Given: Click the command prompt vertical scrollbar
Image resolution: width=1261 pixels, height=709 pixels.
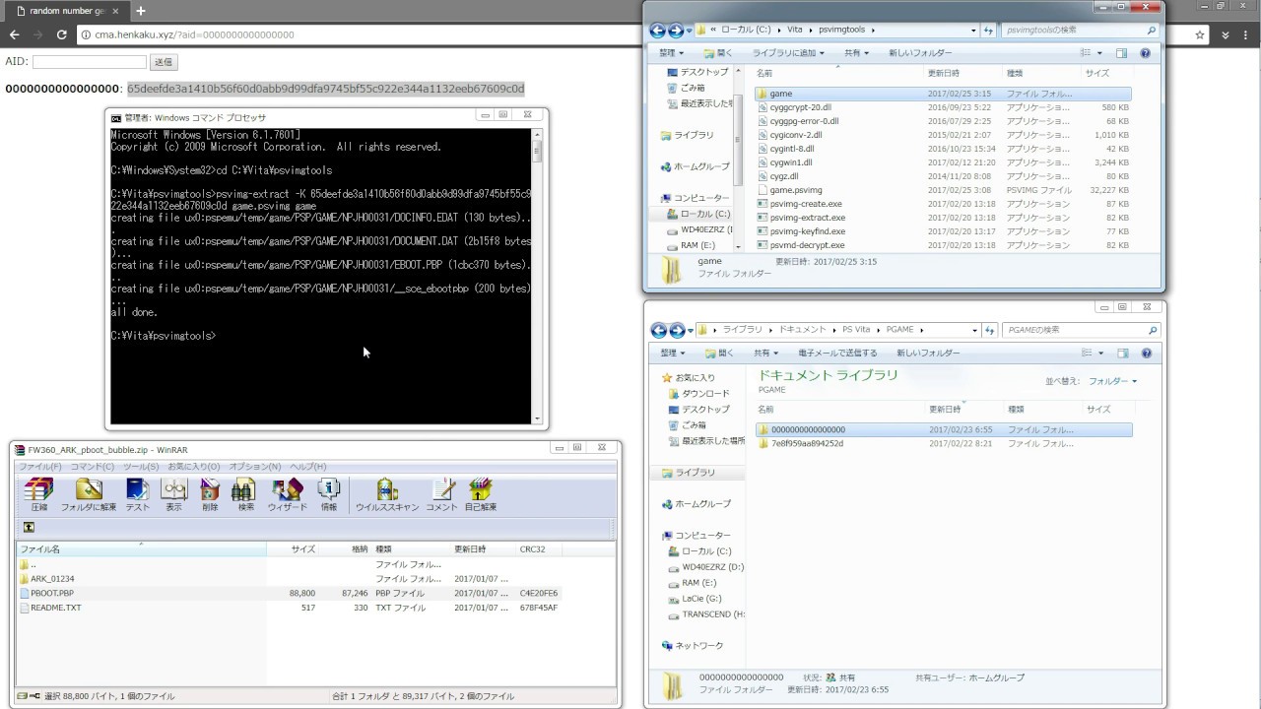Looking at the screenshot, I should [x=537, y=276].
